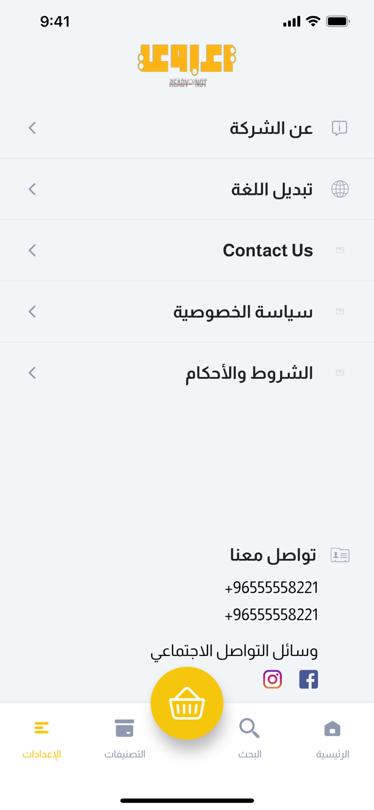Expand the chevron next to سياسة الخصوصية
374x810 pixels.
coord(32,312)
